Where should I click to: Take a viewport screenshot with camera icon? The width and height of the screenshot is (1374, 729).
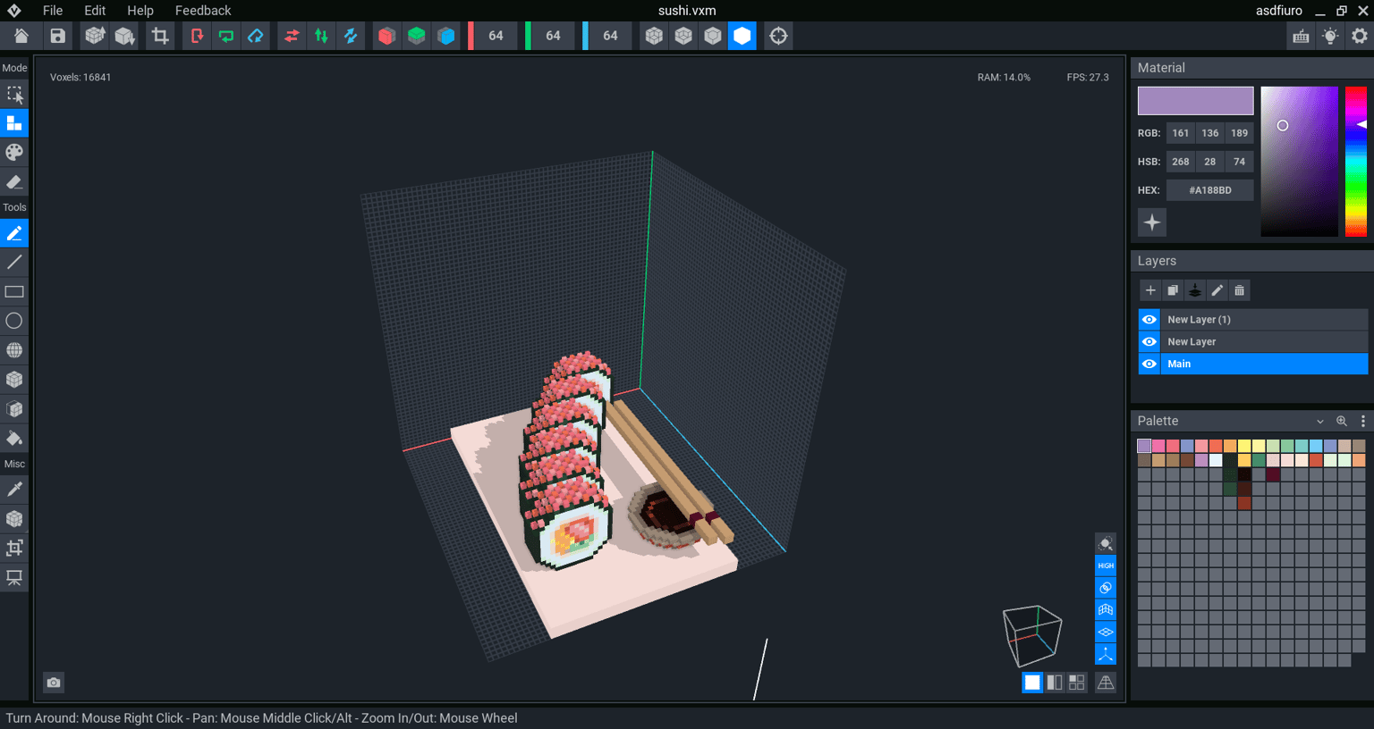(x=54, y=683)
